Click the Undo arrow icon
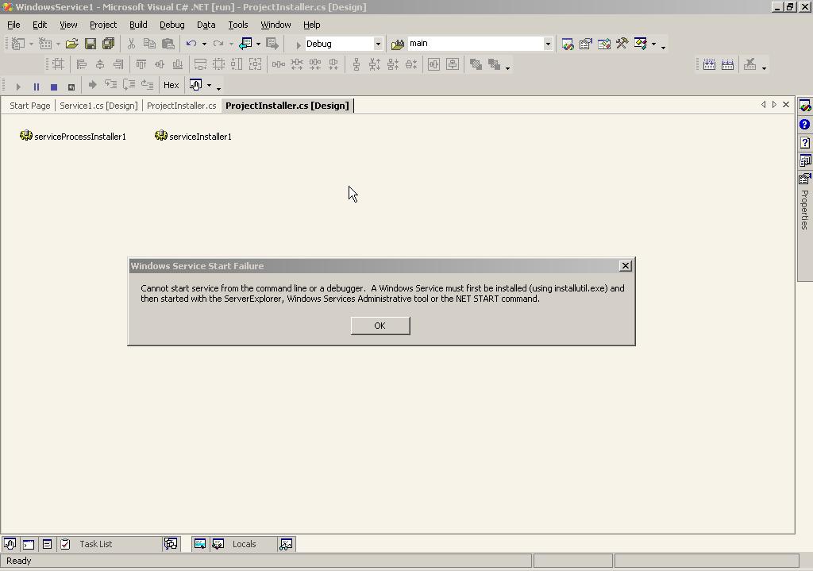 tap(191, 44)
